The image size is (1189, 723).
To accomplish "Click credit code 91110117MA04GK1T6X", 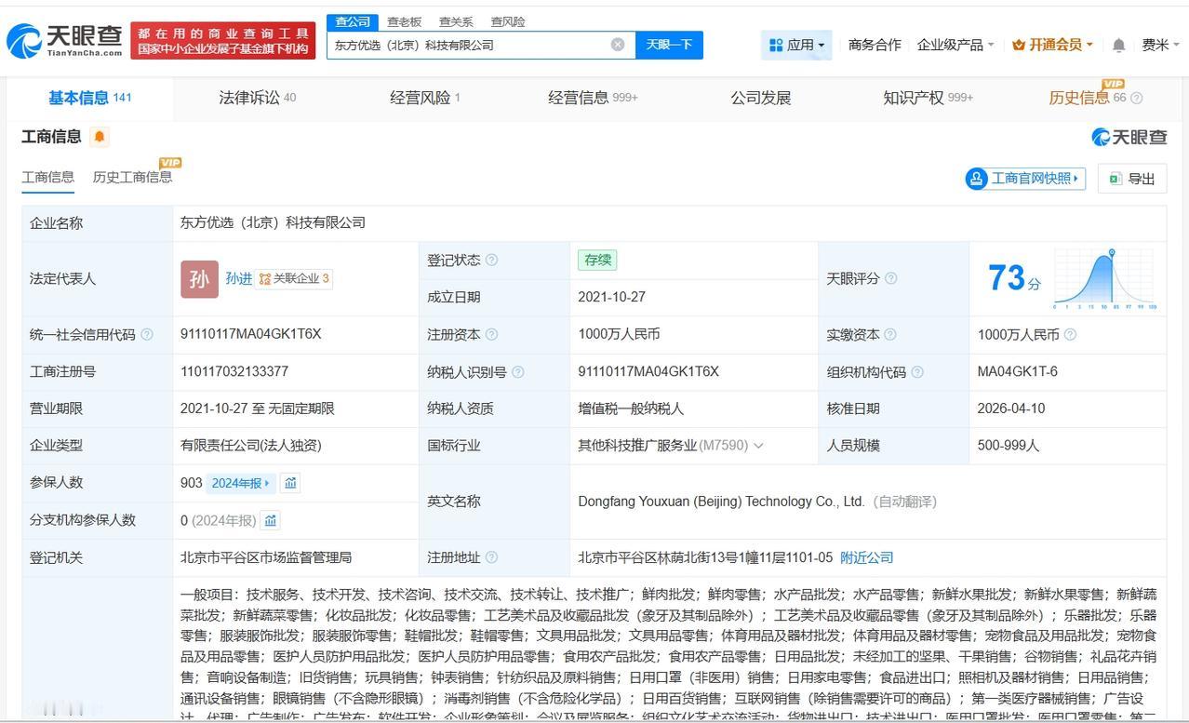I will point(250,334).
